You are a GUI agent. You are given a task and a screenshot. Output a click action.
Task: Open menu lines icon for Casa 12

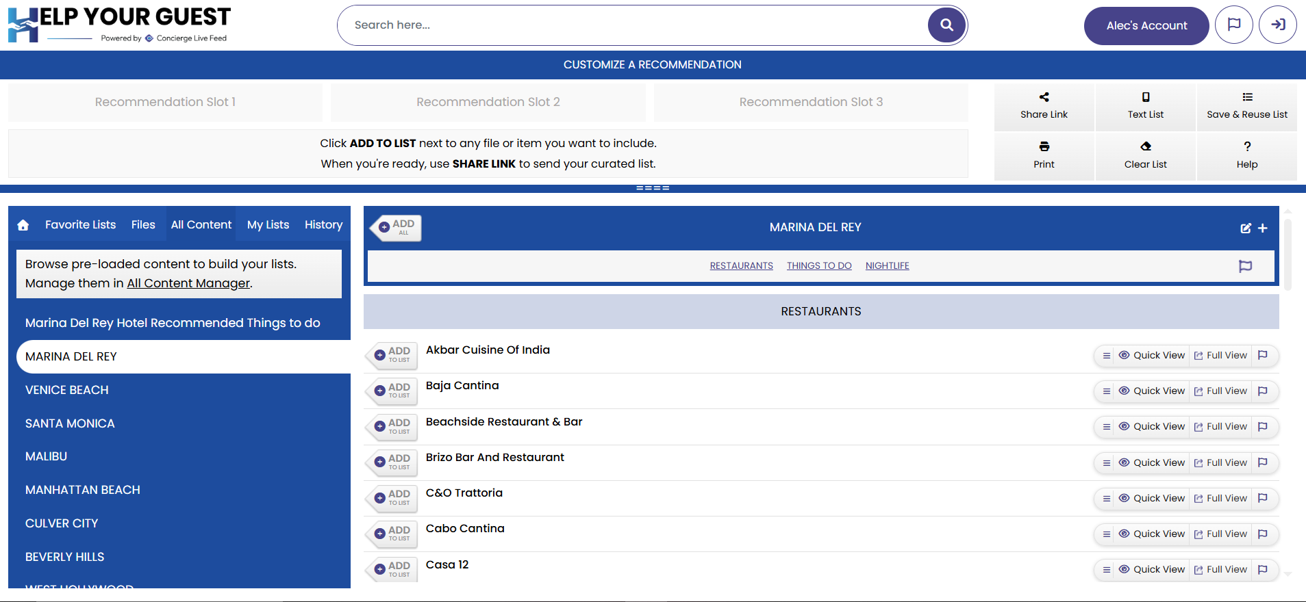pyautogui.click(x=1106, y=570)
